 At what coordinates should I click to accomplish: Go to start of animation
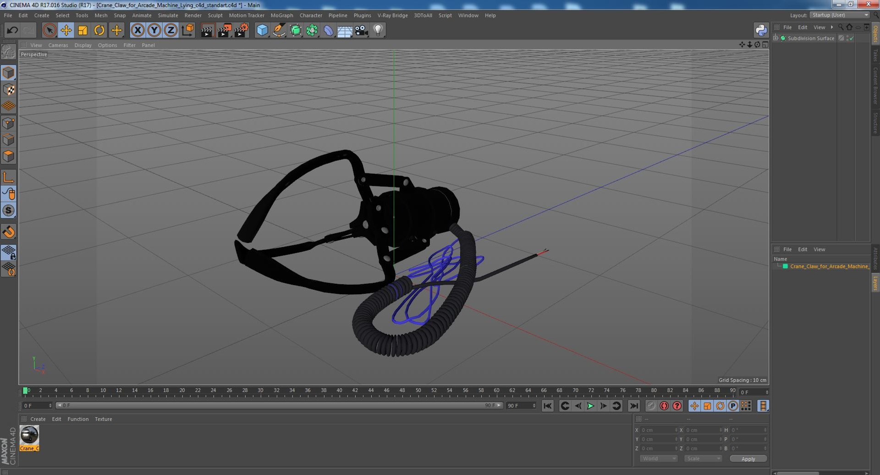(547, 406)
